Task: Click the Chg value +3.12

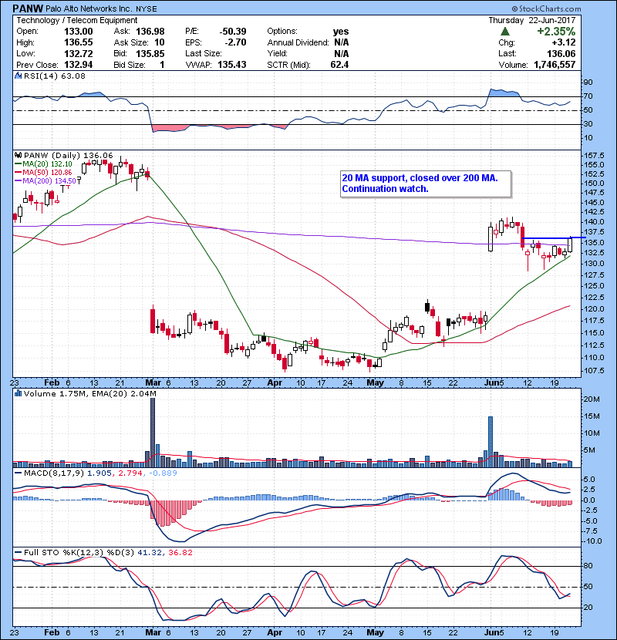Action: (564, 42)
